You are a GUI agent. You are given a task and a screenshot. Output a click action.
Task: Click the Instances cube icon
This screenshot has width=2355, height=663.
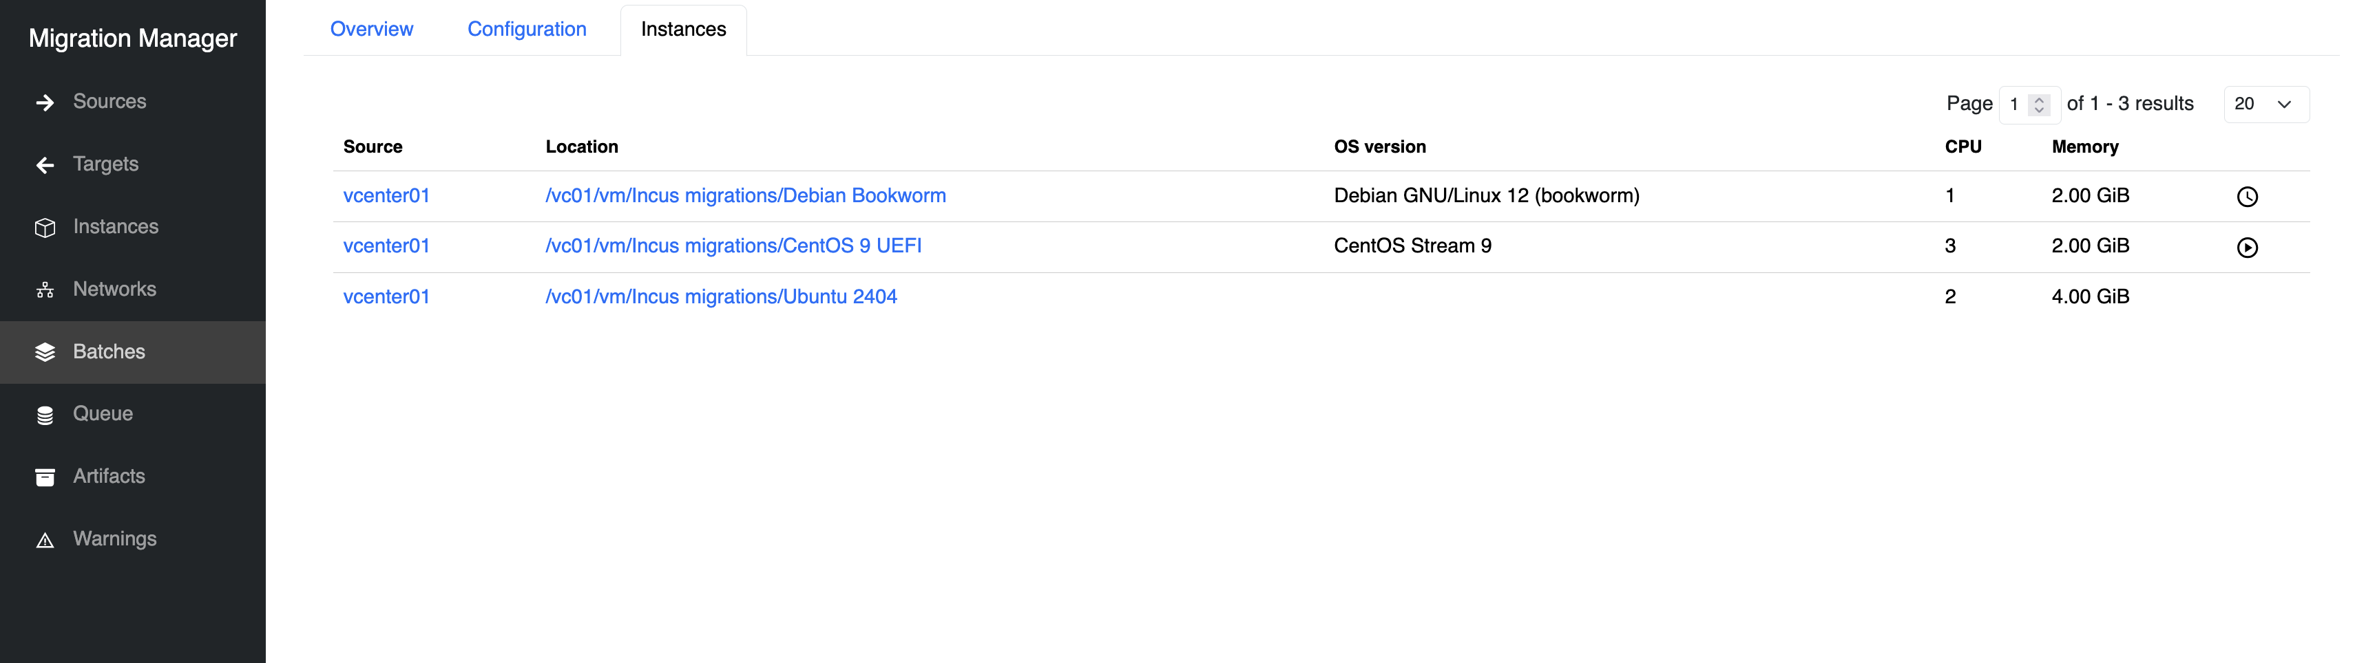(x=45, y=228)
